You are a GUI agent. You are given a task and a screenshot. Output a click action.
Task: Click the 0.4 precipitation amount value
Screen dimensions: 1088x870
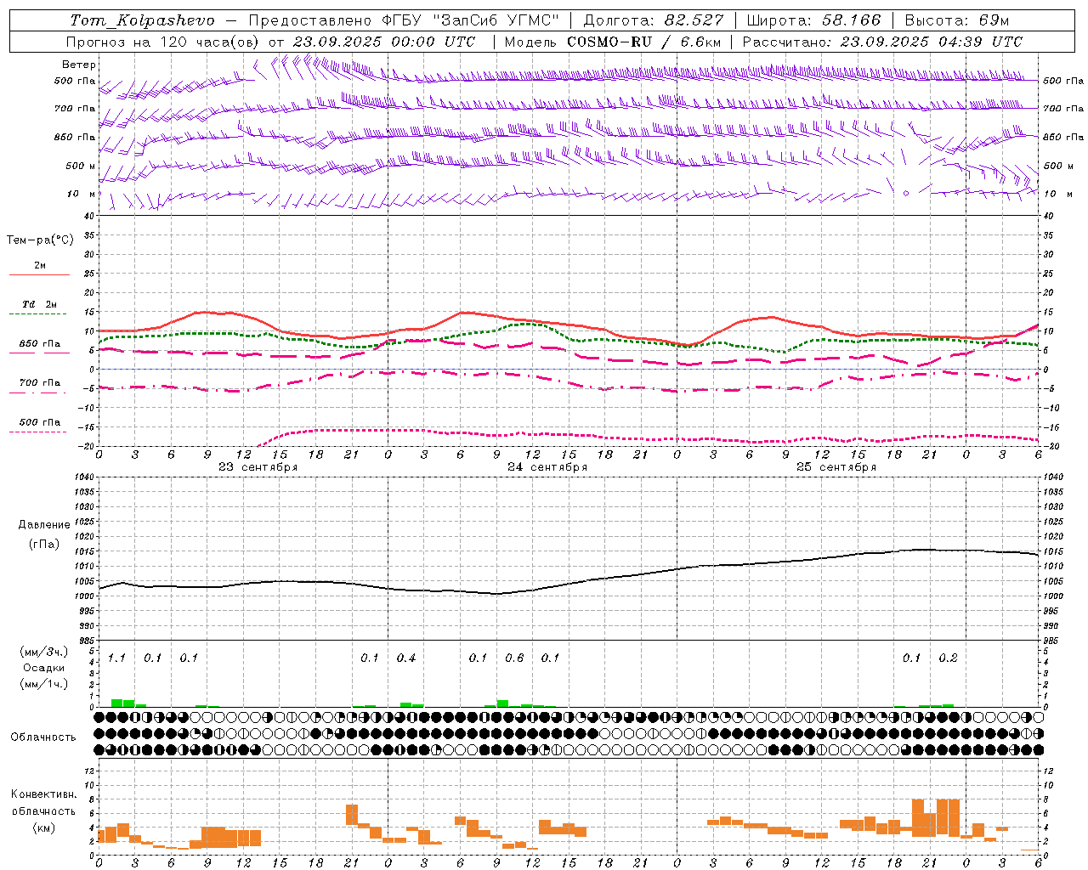pos(406,658)
